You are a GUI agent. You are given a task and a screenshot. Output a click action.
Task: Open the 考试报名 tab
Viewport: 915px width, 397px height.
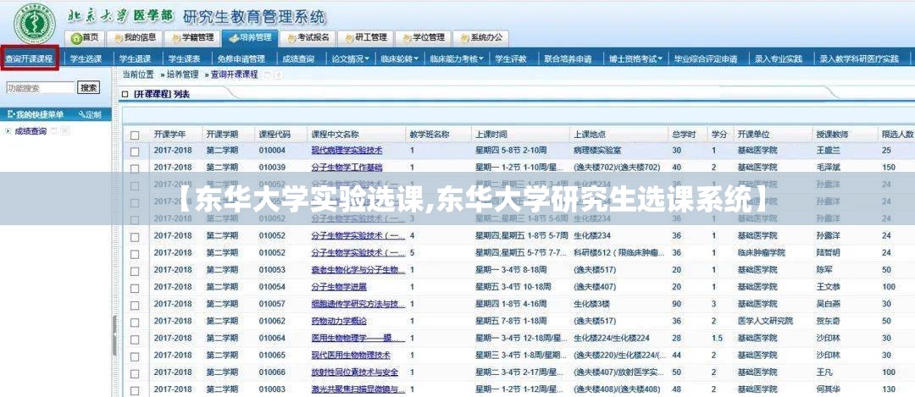click(308, 37)
